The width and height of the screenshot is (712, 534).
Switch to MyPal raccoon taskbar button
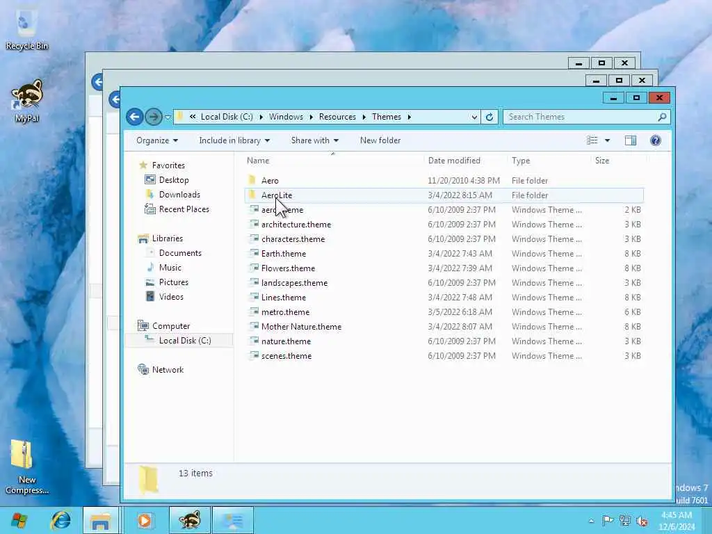coord(189,520)
